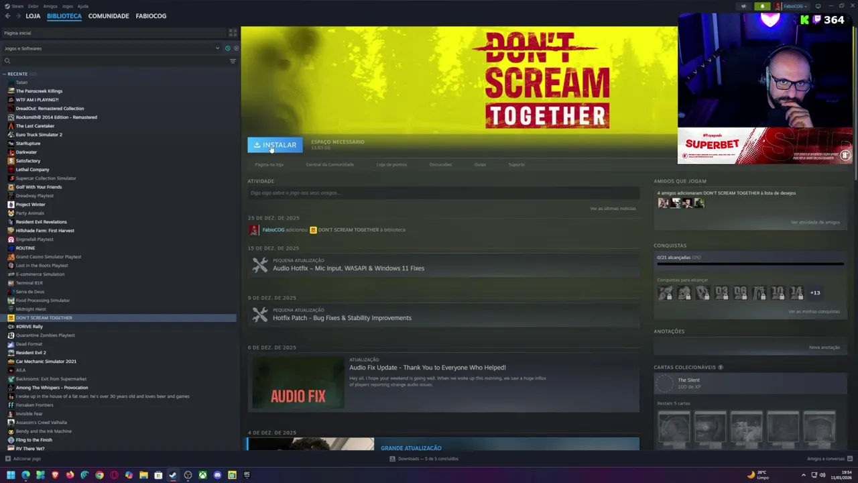The image size is (858, 483).
Task: Switch to Big Picture mode icon
Action: pos(818,6)
